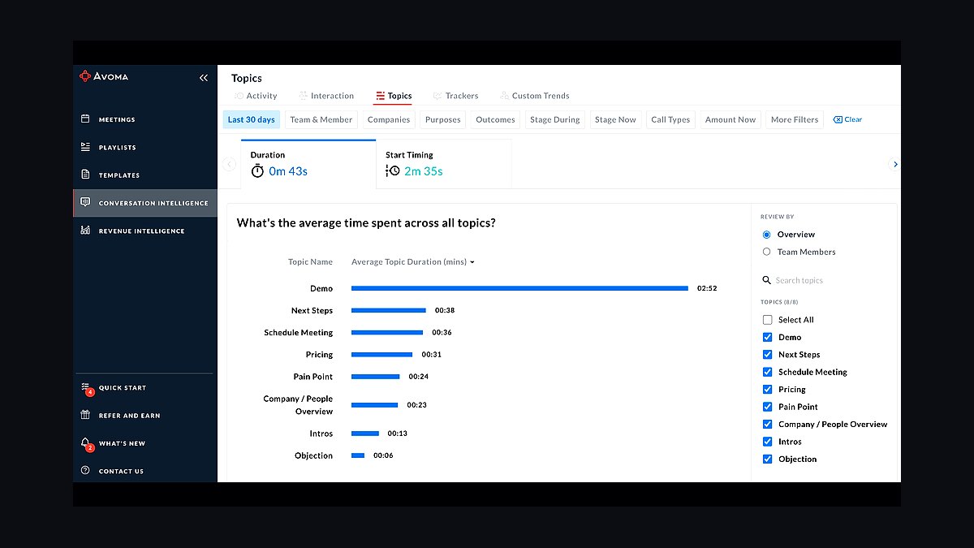Click the Trackers tab icon
The height and width of the screenshot is (548, 974).
pos(437,96)
